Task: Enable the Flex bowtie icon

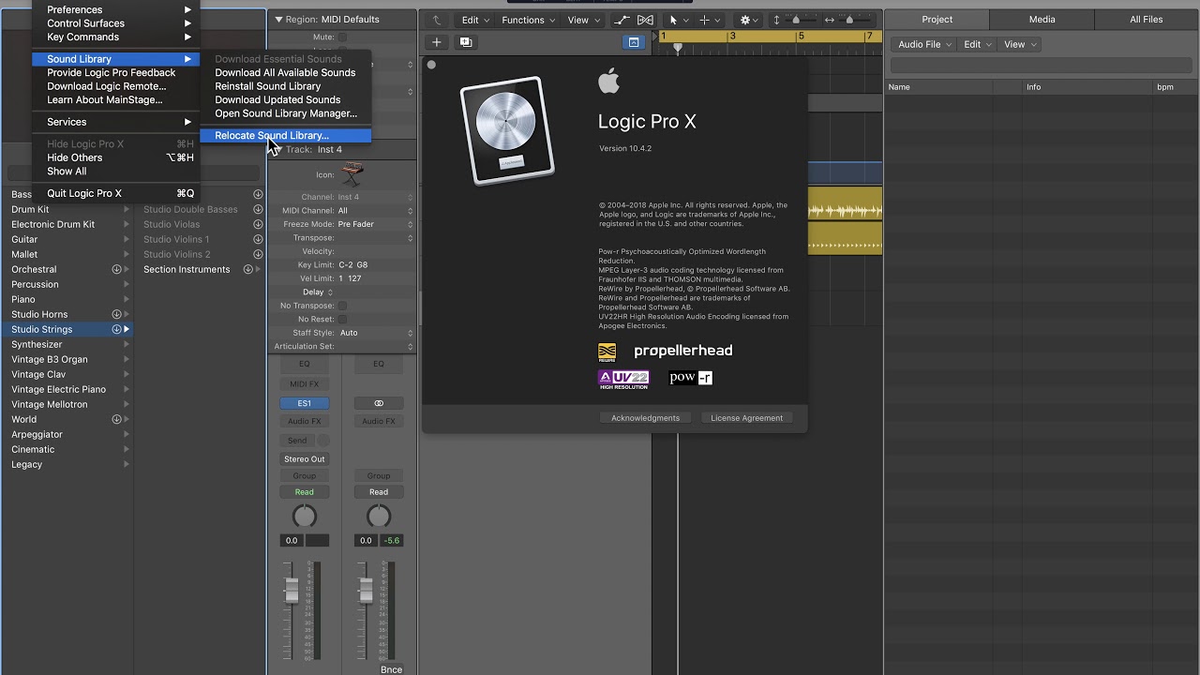Action: [645, 20]
